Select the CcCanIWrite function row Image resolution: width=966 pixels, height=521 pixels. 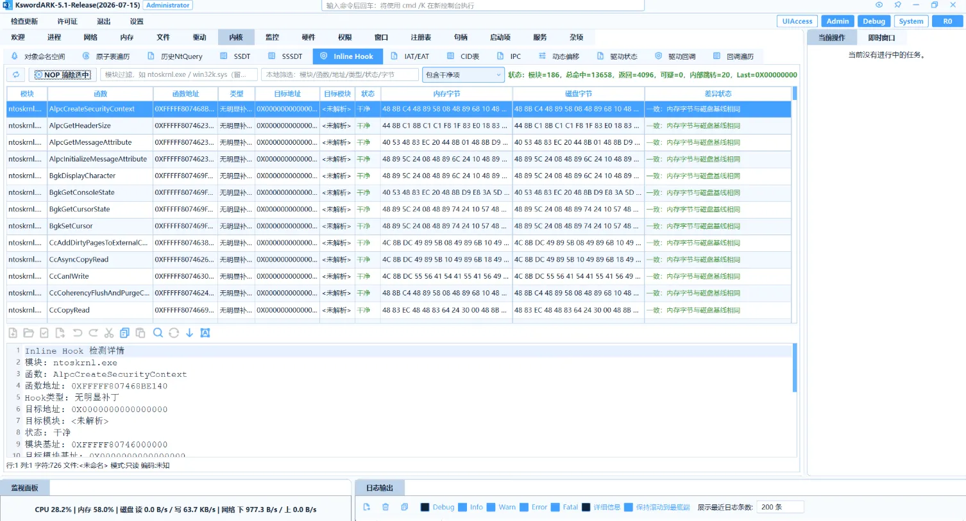click(x=398, y=276)
